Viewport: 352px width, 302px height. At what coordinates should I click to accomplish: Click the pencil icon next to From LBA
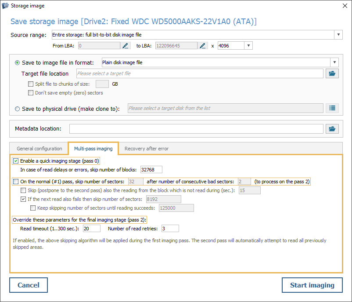(126, 45)
